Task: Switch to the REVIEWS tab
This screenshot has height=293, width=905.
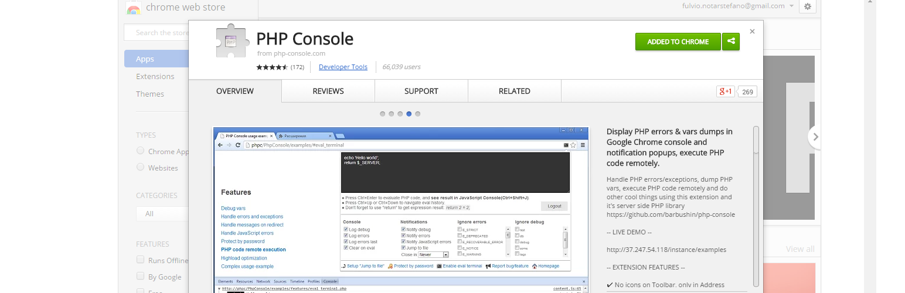Action: click(x=328, y=91)
